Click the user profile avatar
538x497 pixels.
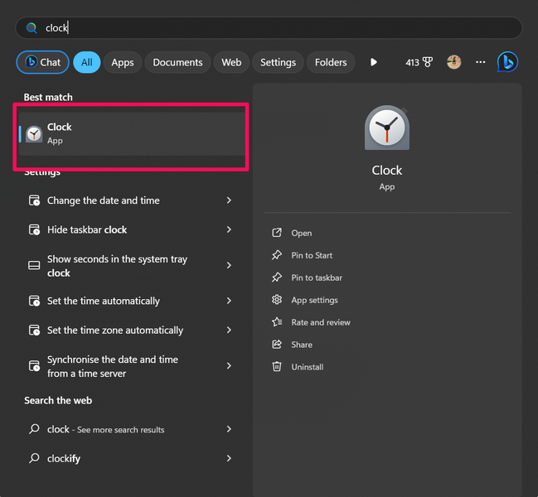[x=453, y=62]
